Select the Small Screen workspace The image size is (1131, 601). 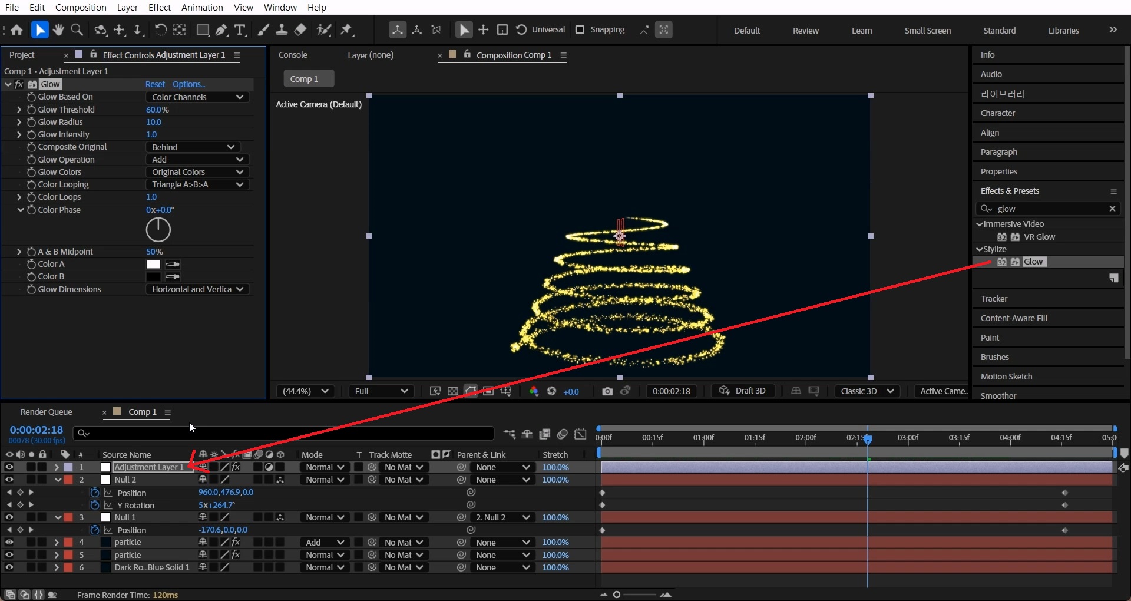(927, 31)
